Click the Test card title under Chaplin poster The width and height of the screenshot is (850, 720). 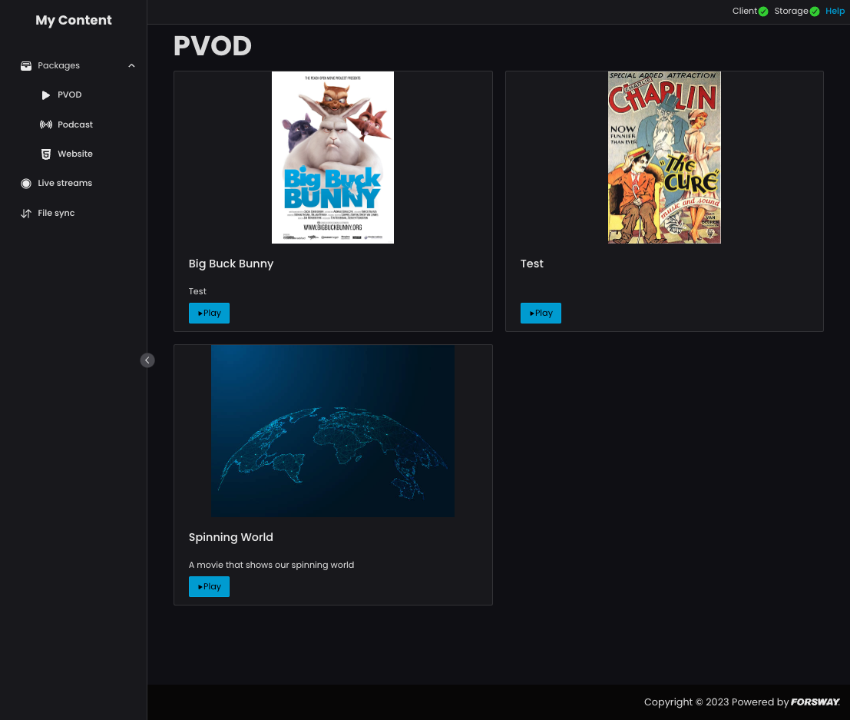[532, 264]
